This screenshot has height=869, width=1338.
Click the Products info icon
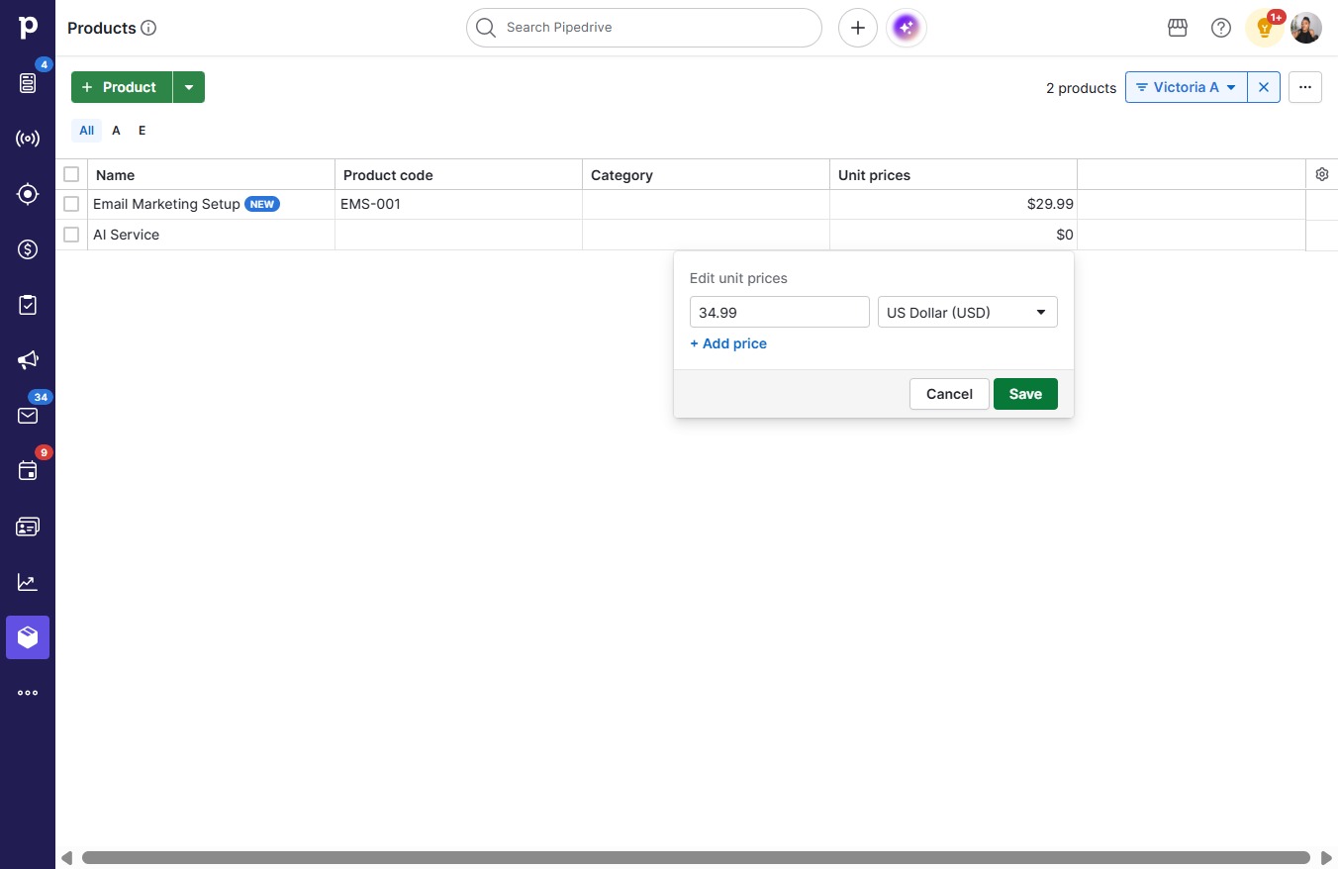click(x=148, y=28)
